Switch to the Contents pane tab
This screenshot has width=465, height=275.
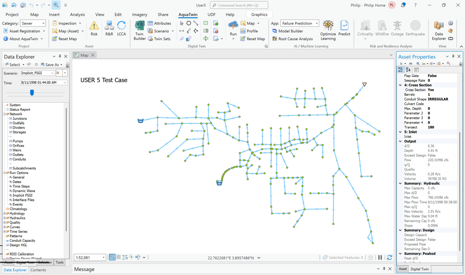[x=38, y=270]
